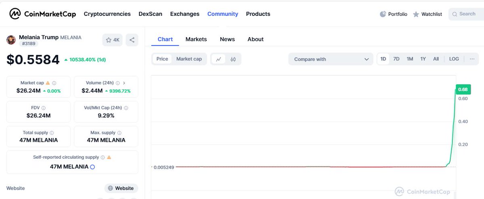Image resolution: width=484 pixels, height=199 pixels.
Task: Open Products nav menu
Action: [258, 14]
